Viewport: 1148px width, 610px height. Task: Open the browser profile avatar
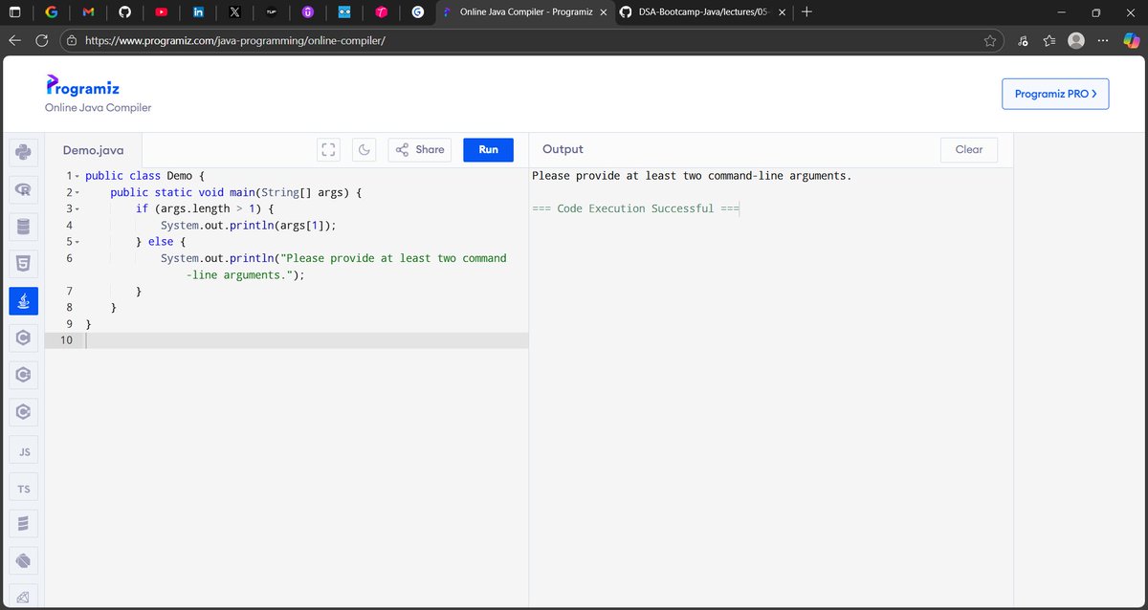[1076, 41]
